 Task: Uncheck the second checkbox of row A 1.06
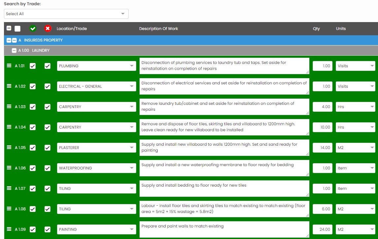pyautogui.click(x=47, y=168)
